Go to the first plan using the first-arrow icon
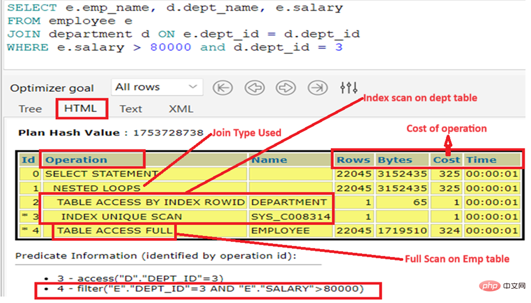 point(223,88)
